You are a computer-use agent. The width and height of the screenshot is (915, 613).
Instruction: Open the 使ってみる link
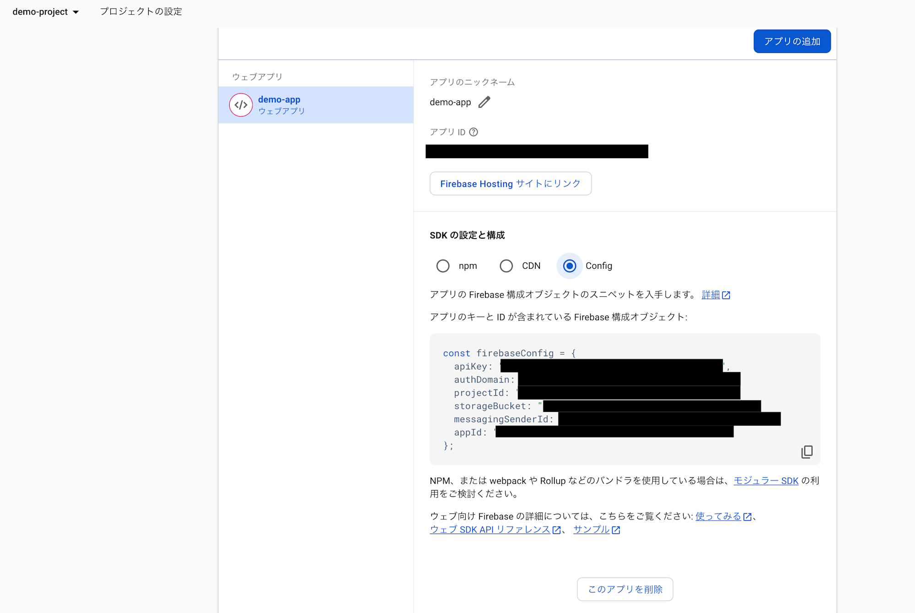click(718, 516)
